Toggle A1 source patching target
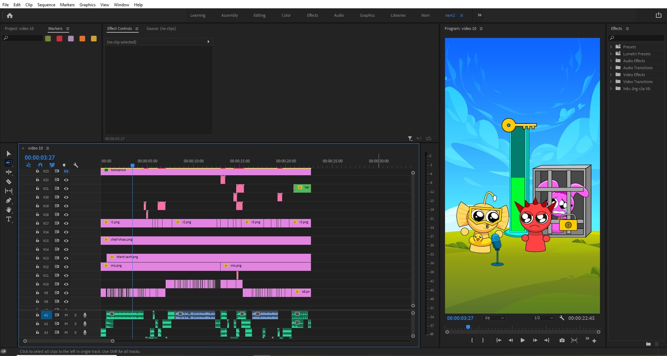Viewport: 667px width, 356px height. coord(46,315)
